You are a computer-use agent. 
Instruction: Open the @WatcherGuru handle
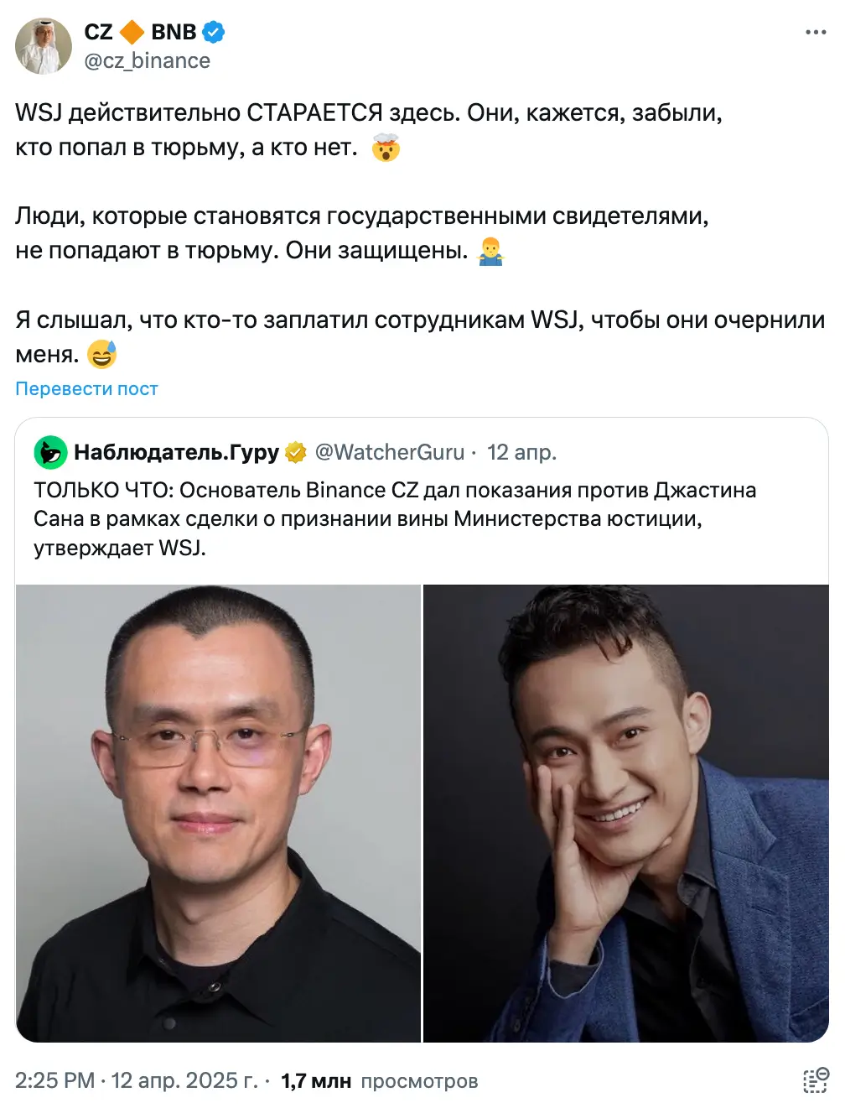(389, 452)
